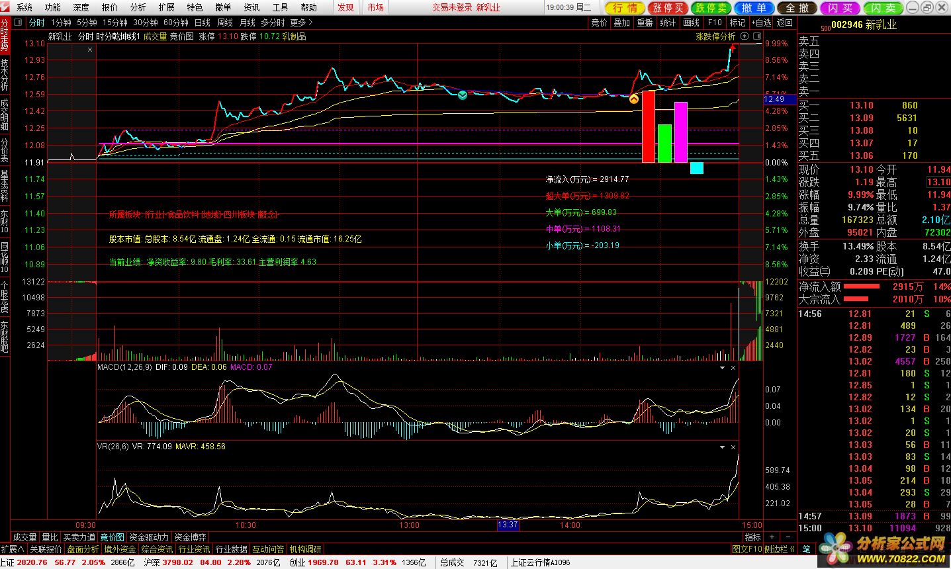Click the F10 toolbar button
Viewport: 951px width, 569px height.
click(715, 22)
